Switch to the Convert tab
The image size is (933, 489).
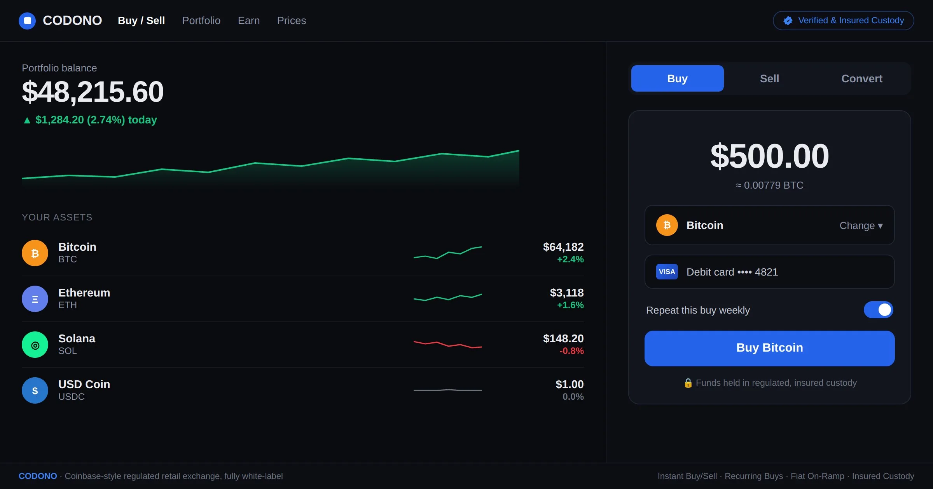point(862,78)
